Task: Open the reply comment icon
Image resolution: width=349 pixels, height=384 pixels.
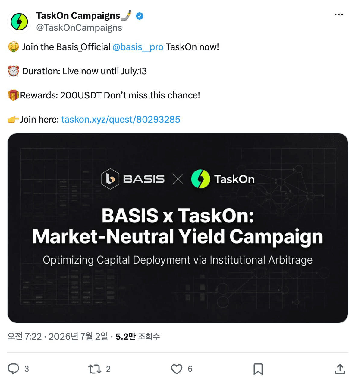Action: [x=13, y=369]
